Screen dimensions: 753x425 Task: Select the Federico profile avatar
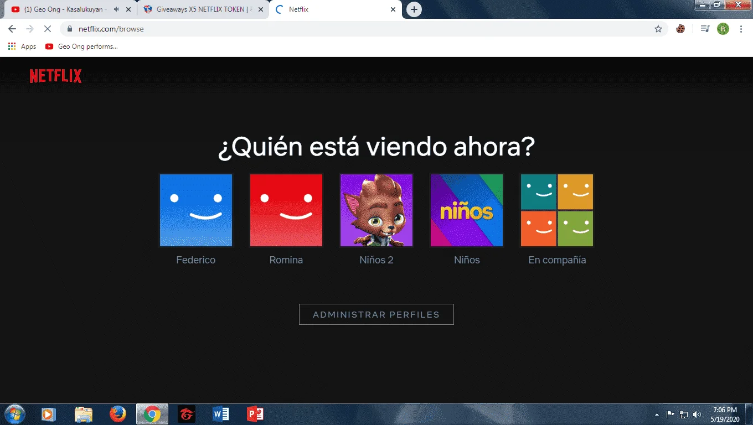(196, 210)
